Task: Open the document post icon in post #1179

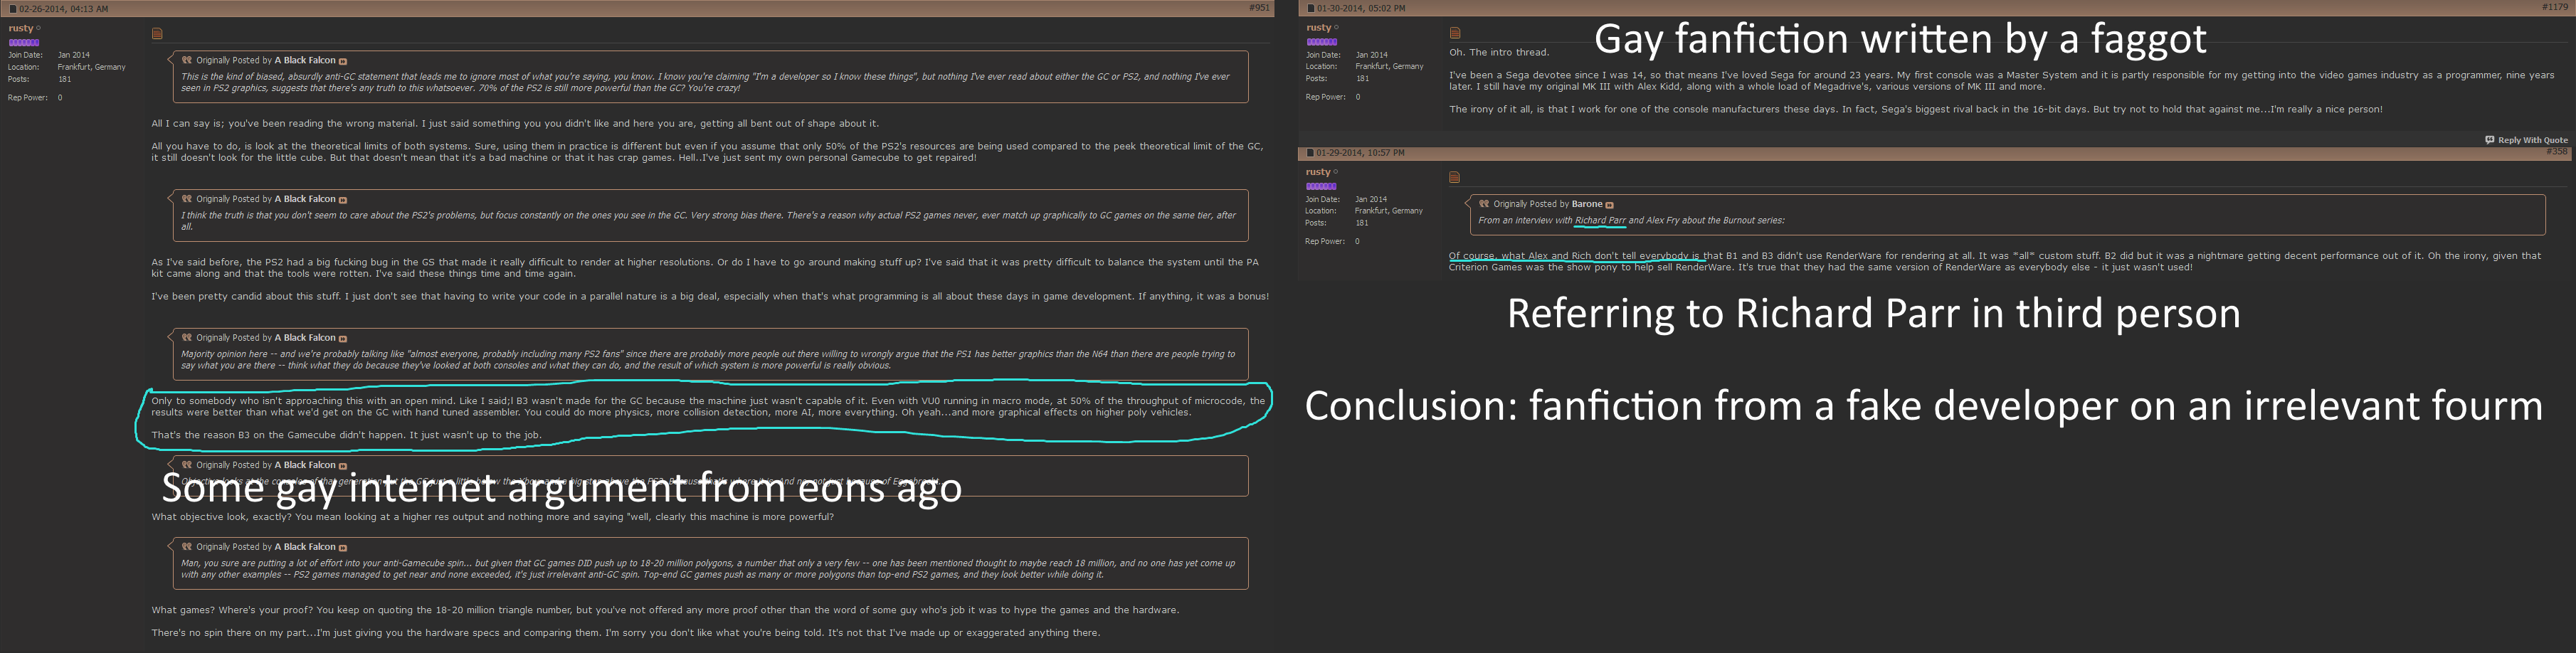Action: coord(1455,33)
